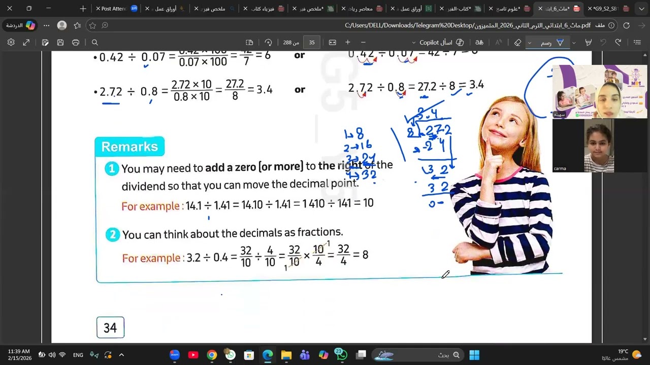Click the read aloud icon

point(499,43)
